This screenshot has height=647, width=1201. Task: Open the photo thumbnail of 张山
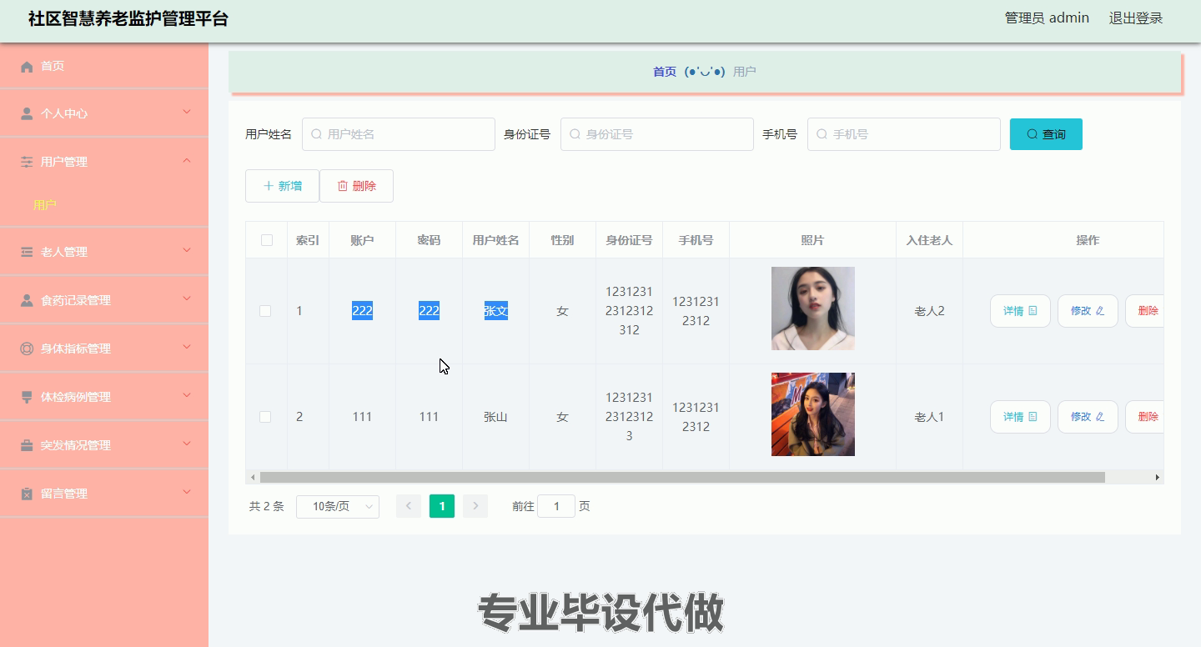pos(813,414)
